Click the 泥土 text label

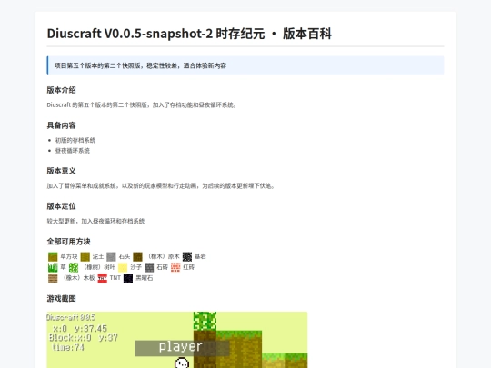(98, 256)
